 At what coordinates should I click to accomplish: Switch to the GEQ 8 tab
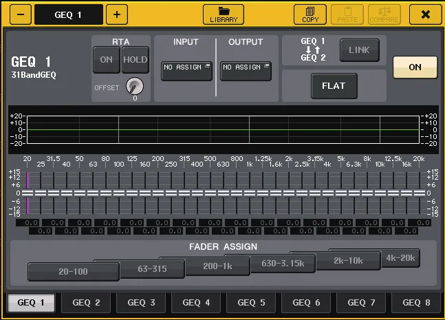coord(416,303)
